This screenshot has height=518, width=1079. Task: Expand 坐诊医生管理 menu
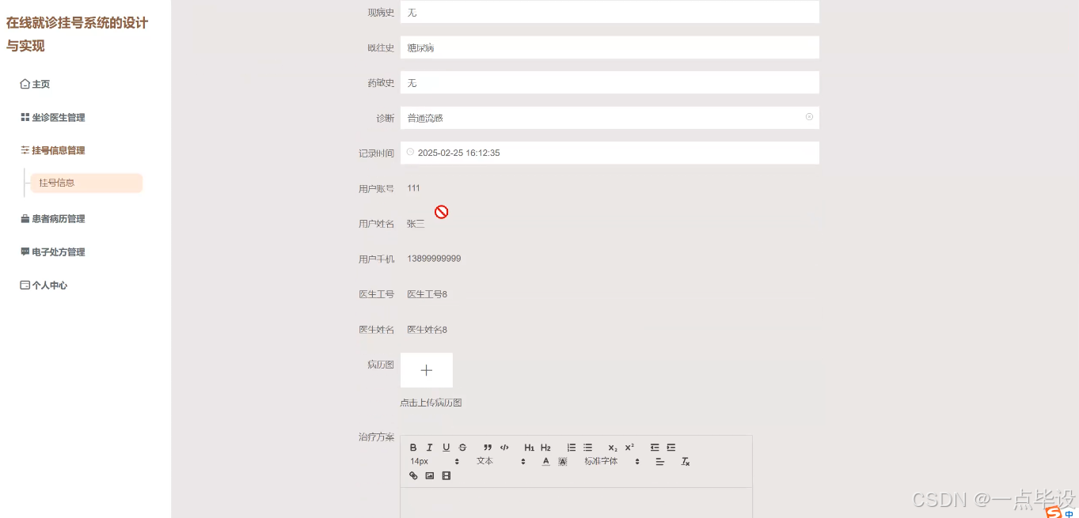(x=52, y=117)
